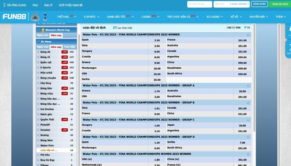Open the Giới Thiệu Bạn Bè link

[x=71, y=5]
